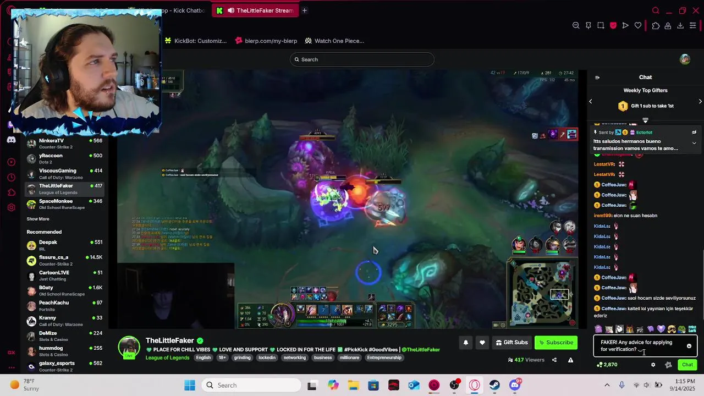The height and width of the screenshot is (396, 704).
Task: Click Show More in followed channels
Action: click(x=38, y=219)
